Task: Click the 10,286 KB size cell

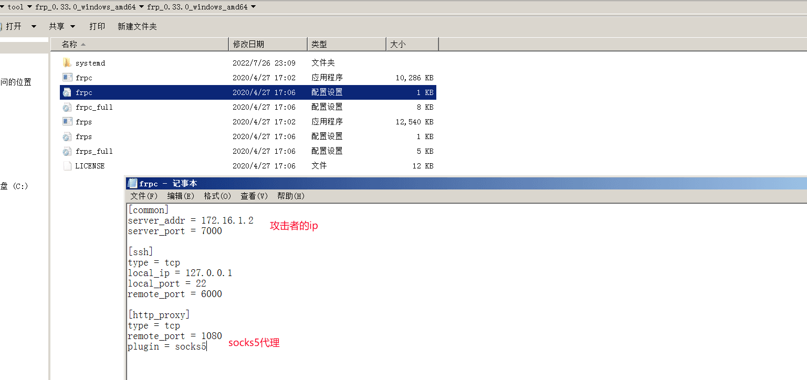Action: [415, 78]
